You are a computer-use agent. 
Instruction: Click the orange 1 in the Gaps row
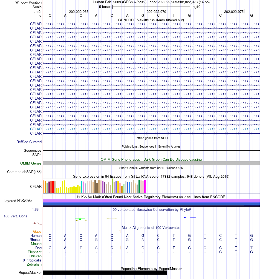[120, 231]
